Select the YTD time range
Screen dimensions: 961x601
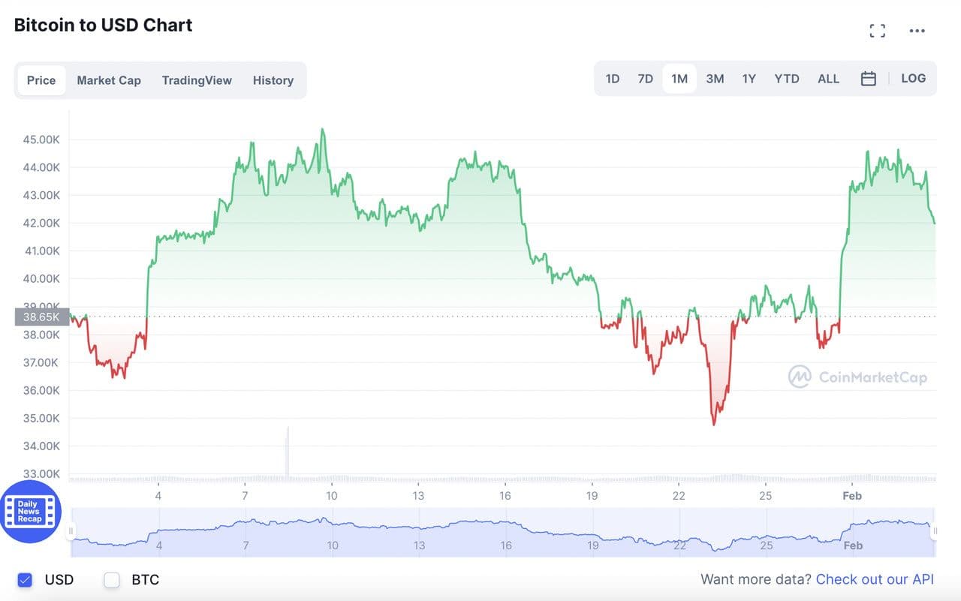pyautogui.click(x=787, y=79)
